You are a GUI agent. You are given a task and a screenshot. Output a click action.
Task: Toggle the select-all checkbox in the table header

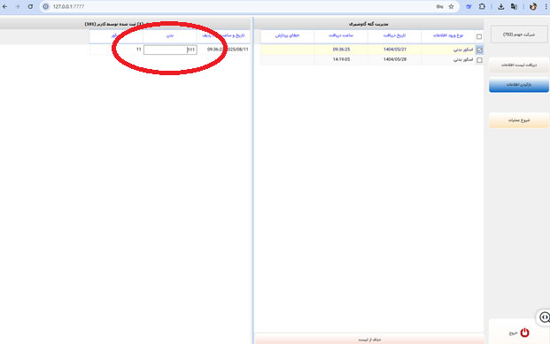tap(479, 36)
